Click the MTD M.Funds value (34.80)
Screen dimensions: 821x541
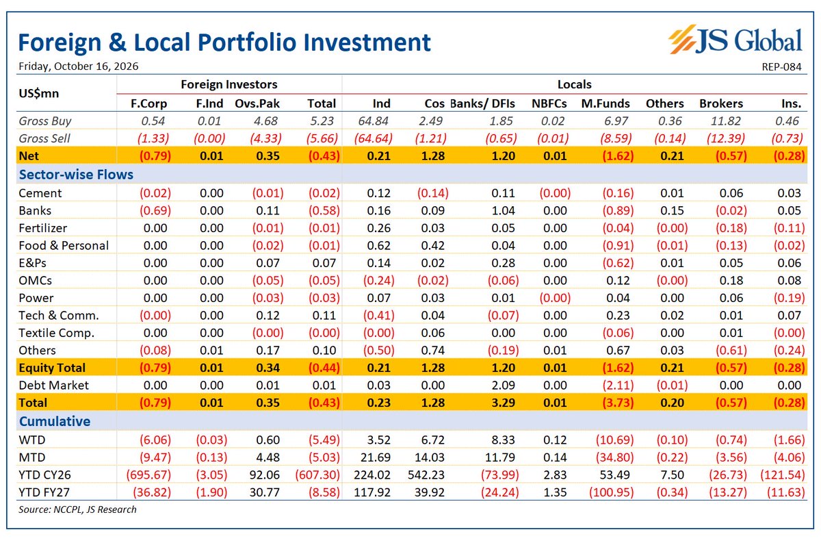[x=614, y=457]
